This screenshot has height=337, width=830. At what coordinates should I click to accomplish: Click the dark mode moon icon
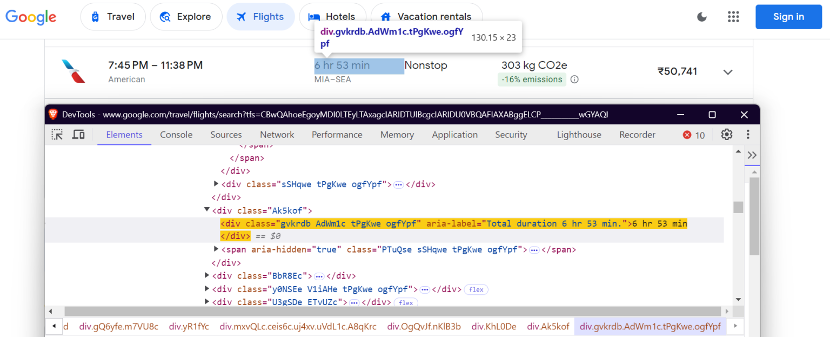point(701,17)
